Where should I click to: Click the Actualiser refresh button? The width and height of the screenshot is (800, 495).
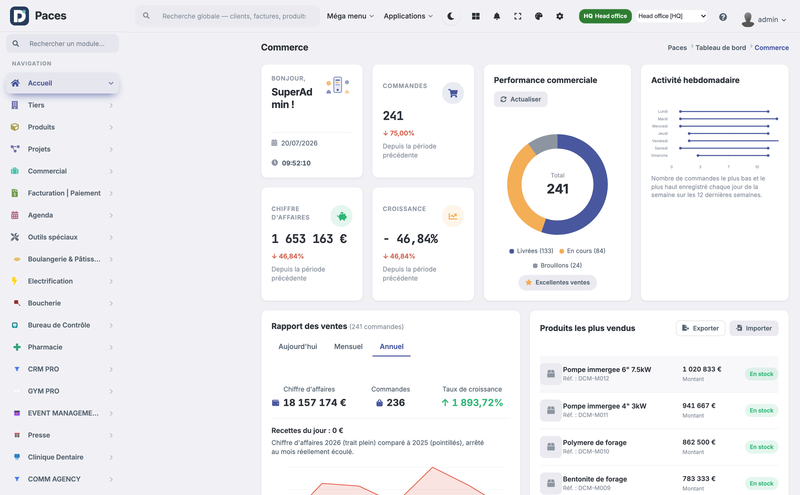coord(520,99)
